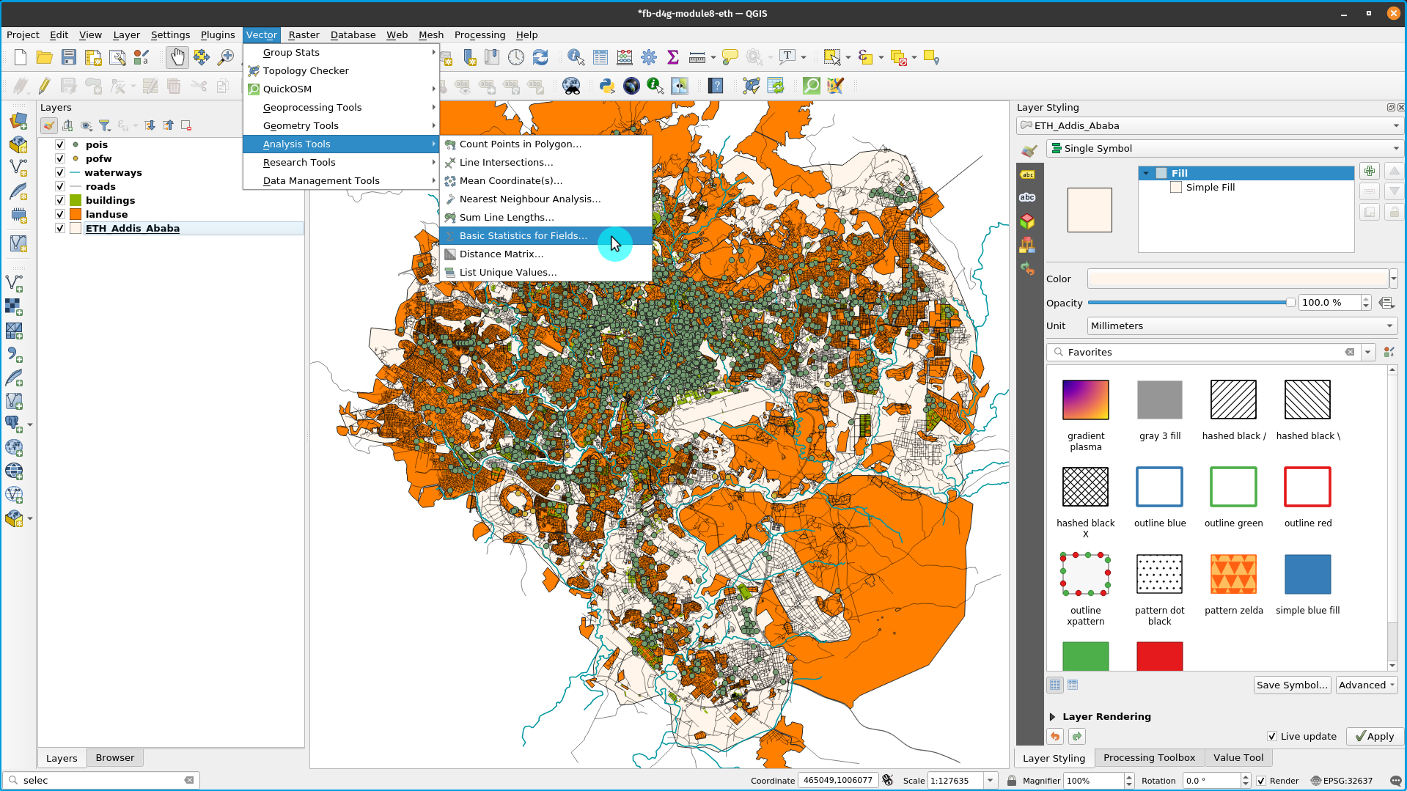Open the Processing Toolbox gear icon

point(649,57)
